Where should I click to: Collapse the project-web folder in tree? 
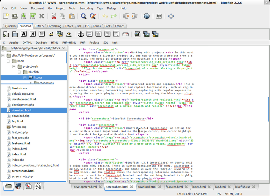(x=14, y=66)
